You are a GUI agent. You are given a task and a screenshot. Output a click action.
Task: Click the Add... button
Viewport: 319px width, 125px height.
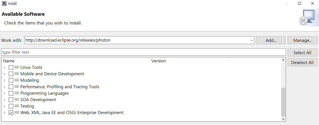(271, 40)
